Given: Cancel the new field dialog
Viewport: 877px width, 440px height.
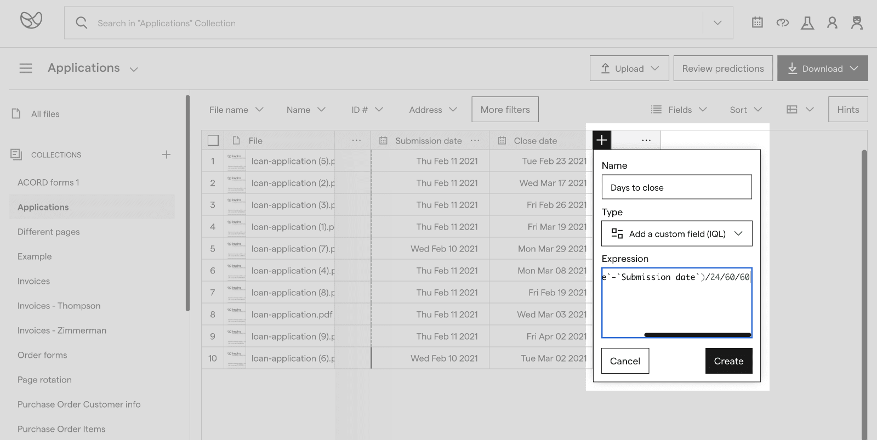Looking at the screenshot, I should tap(625, 361).
